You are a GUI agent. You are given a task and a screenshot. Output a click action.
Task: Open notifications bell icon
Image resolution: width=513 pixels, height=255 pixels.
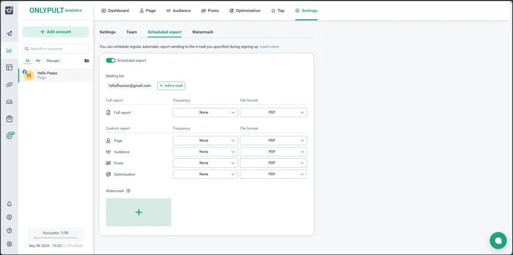point(9,203)
